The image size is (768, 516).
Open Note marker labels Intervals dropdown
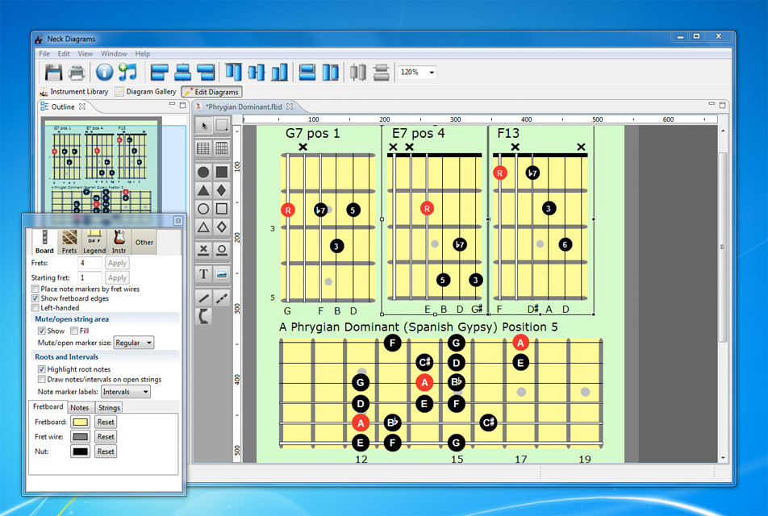(x=126, y=392)
